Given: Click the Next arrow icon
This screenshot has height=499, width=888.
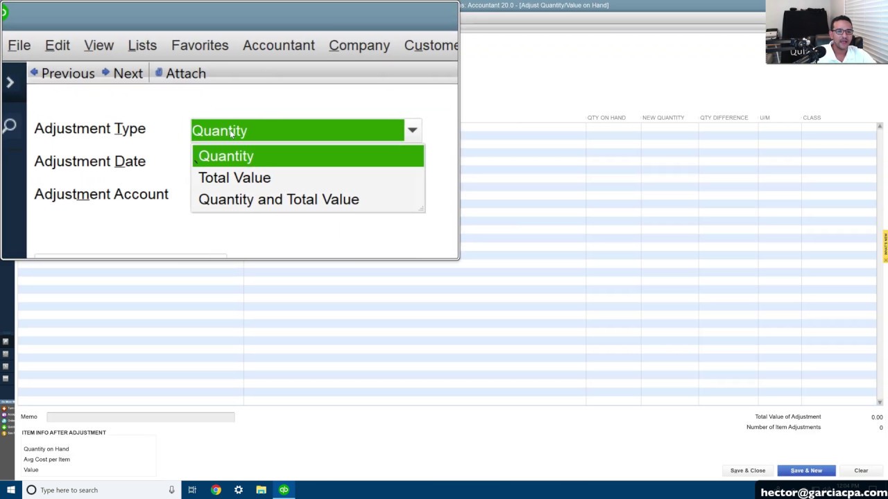Looking at the screenshot, I should (x=105, y=73).
